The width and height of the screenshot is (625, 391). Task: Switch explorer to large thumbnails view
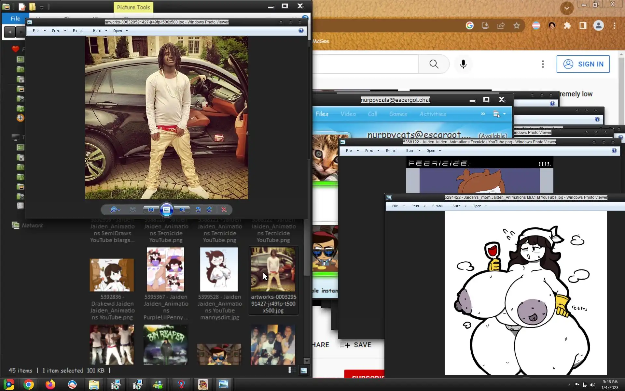click(x=303, y=370)
